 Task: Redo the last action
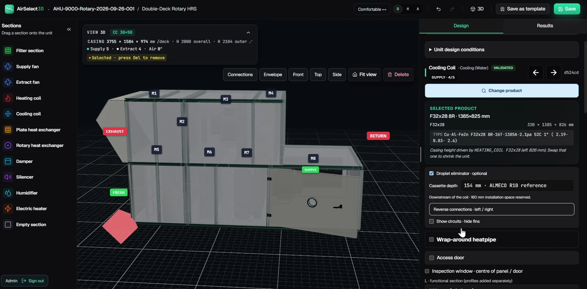click(x=452, y=9)
